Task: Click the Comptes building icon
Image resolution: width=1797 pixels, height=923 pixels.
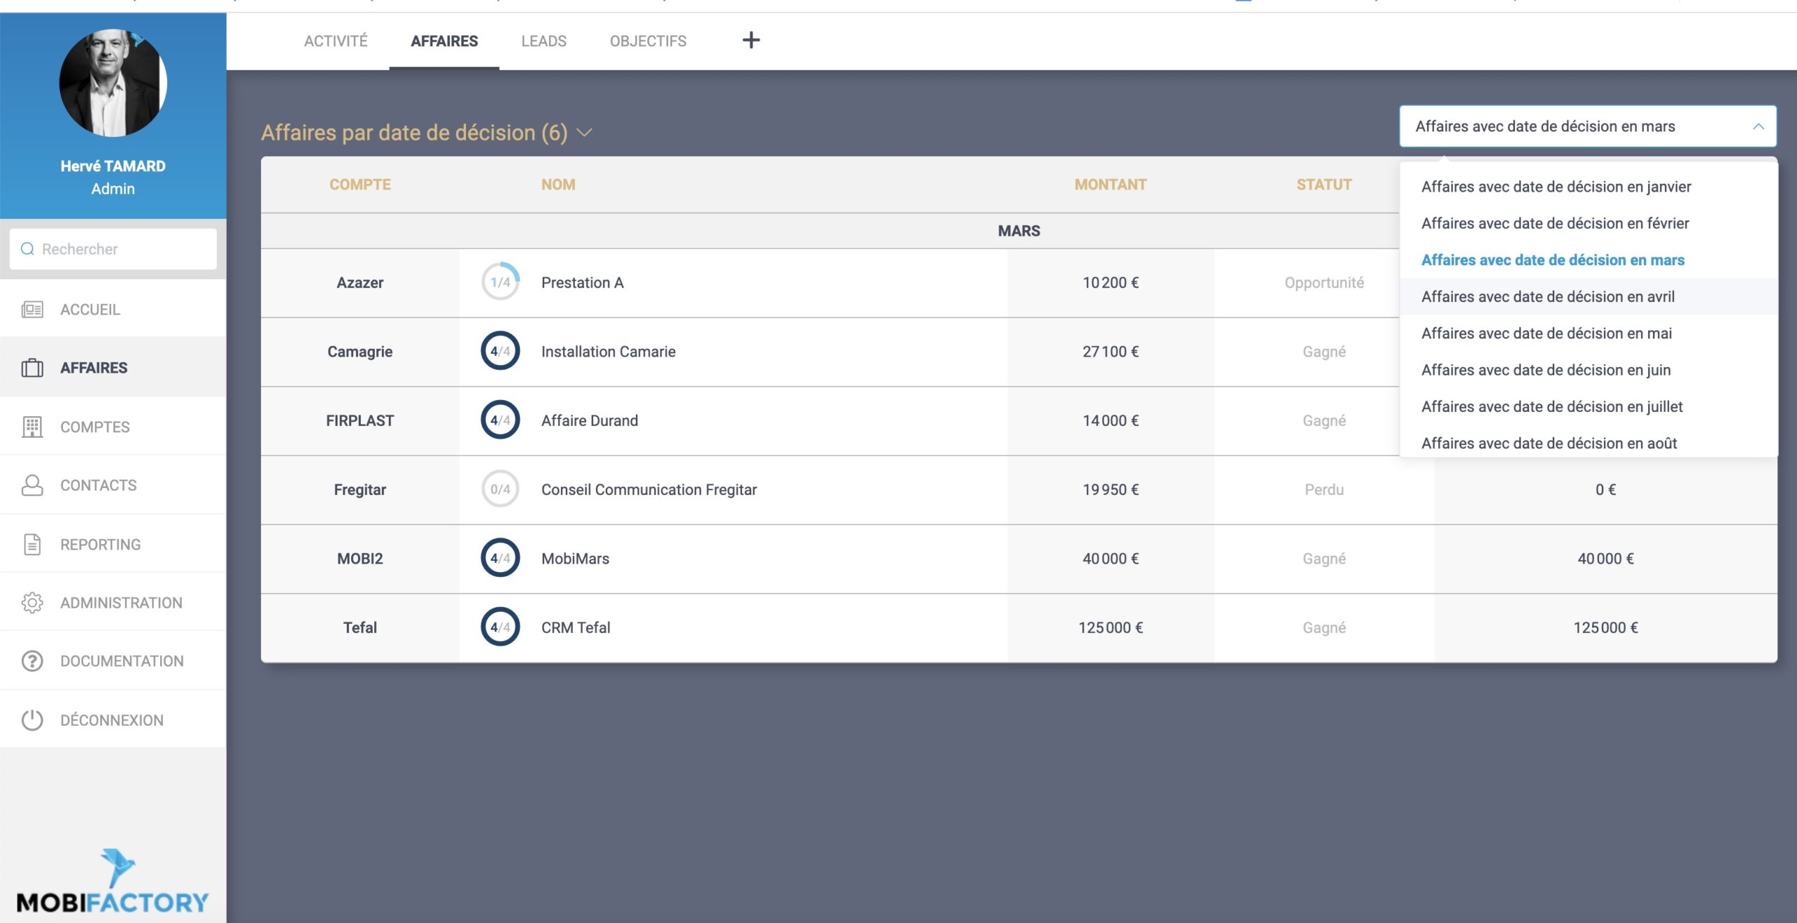Action: click(32, 427)
